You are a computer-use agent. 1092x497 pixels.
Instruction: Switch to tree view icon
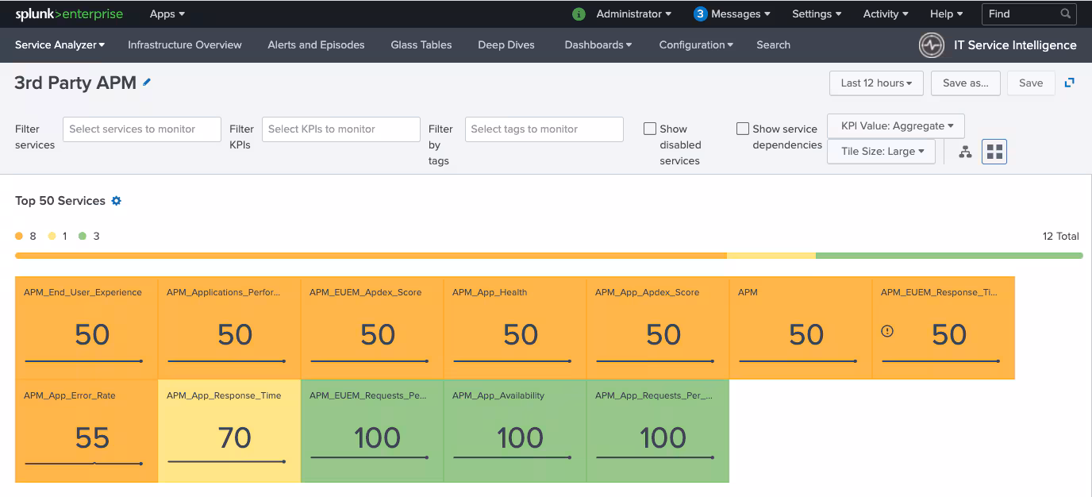click(x=965, y=152)
